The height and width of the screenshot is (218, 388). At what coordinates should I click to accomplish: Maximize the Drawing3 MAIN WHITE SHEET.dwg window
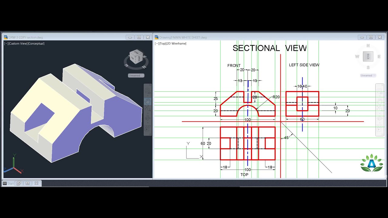pyautogui.click(x=371, y=37)
